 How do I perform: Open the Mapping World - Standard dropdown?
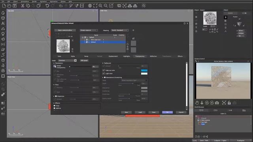[x=120, y=30]
